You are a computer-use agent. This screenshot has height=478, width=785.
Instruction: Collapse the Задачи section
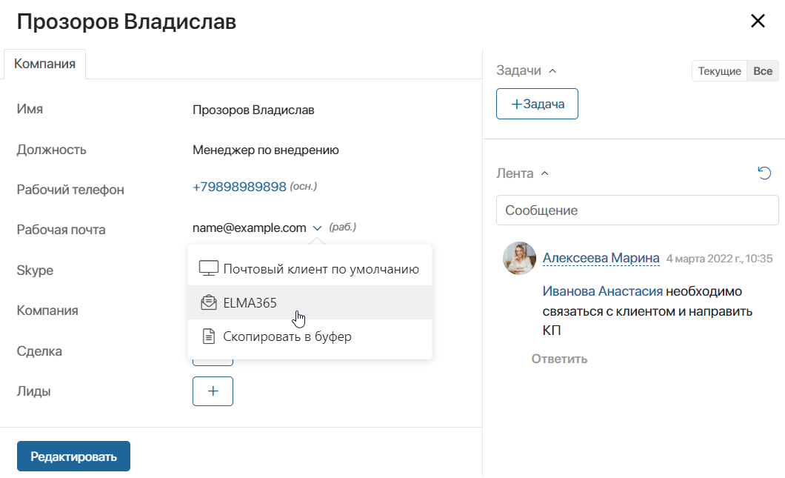coord(552,71)
